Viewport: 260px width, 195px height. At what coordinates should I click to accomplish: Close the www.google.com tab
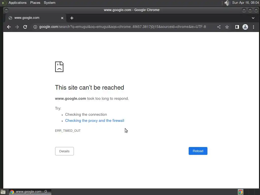(x=62, y=18)
